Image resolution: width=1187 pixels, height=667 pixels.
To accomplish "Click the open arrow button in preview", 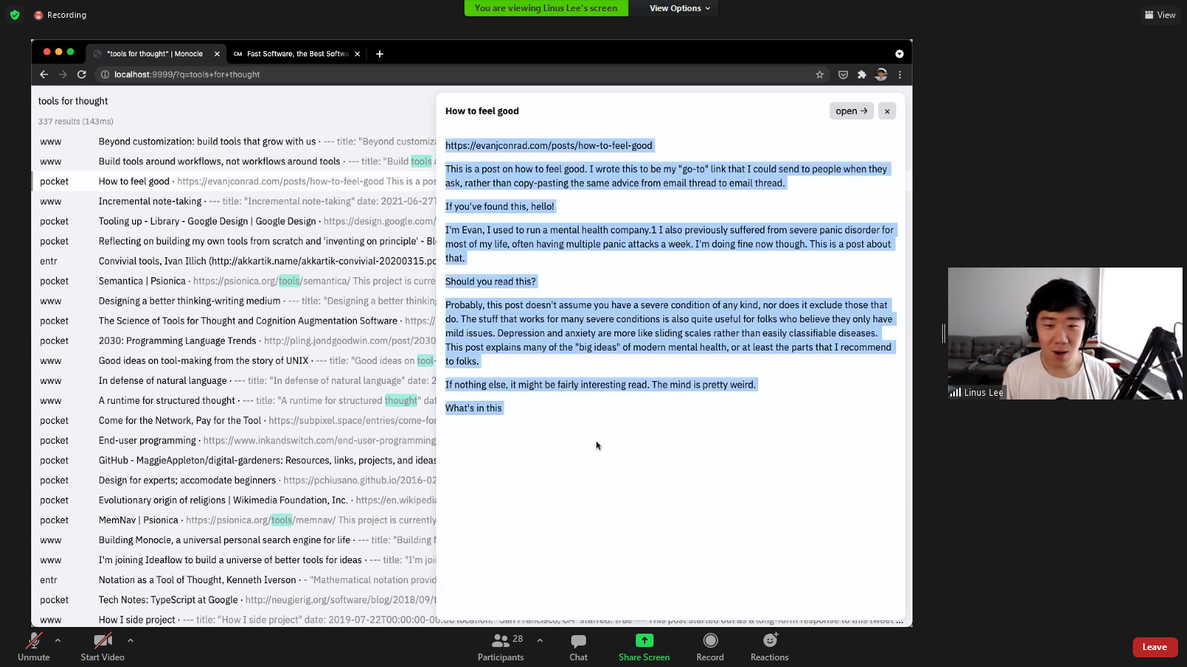I will (x=851, y=111).
